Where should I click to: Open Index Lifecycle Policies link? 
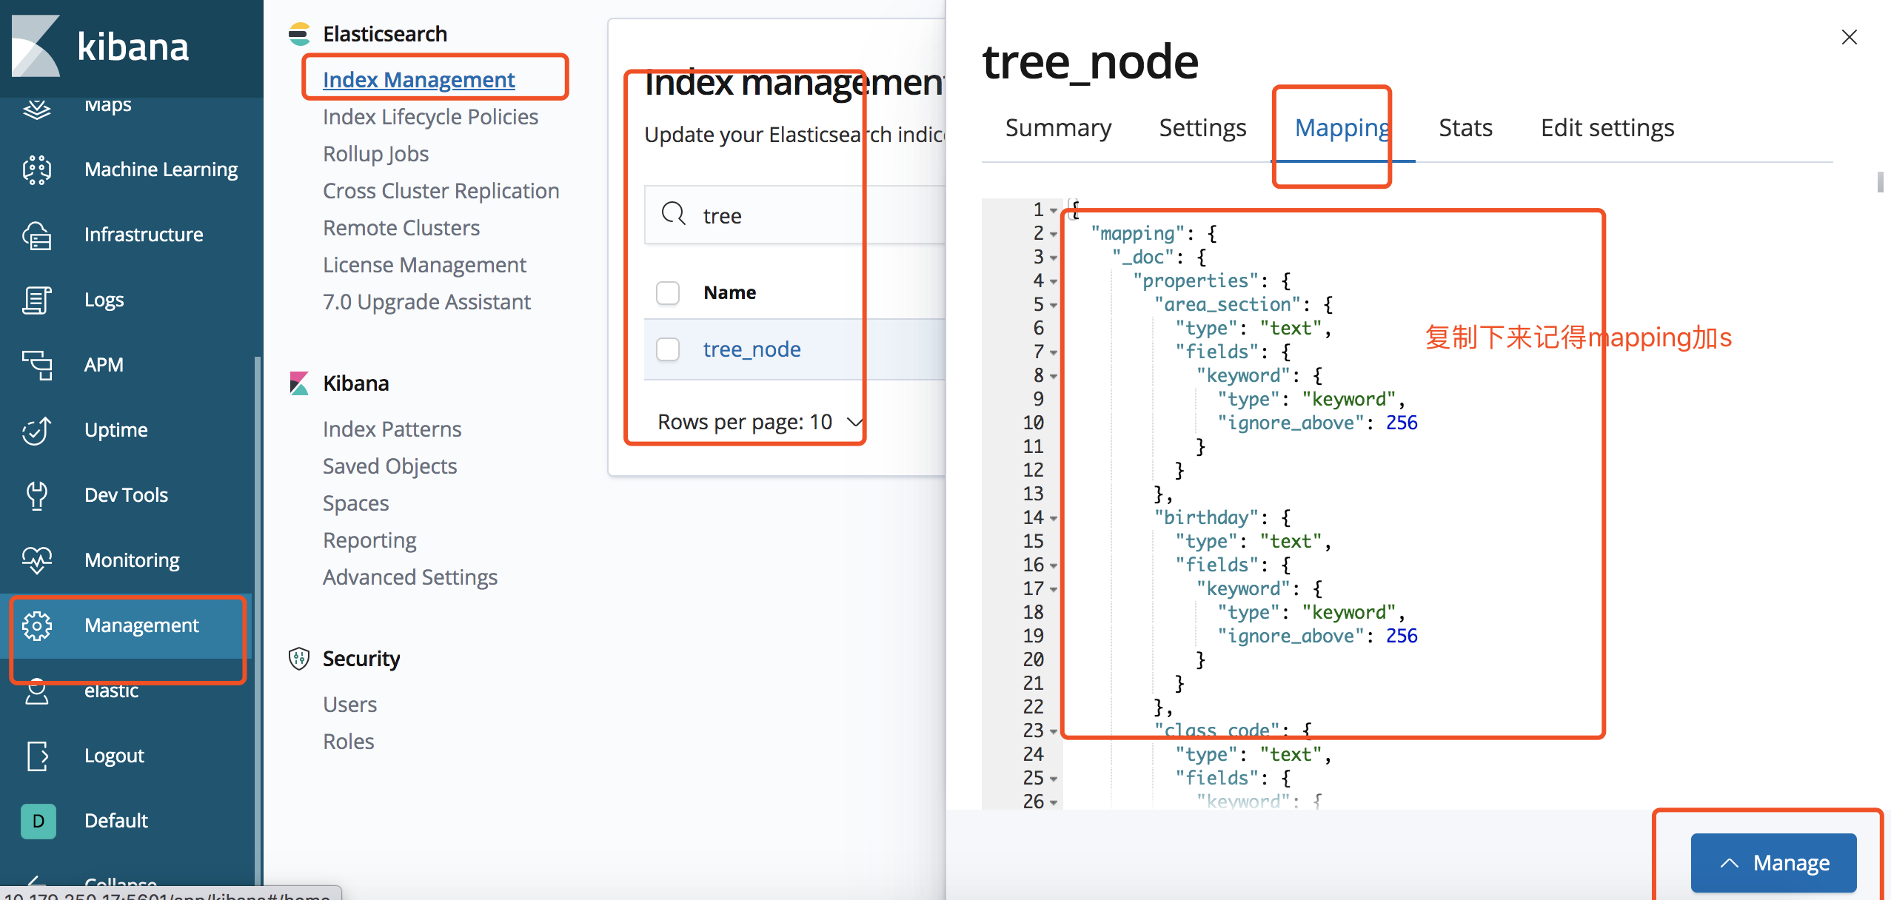point(430,117)
